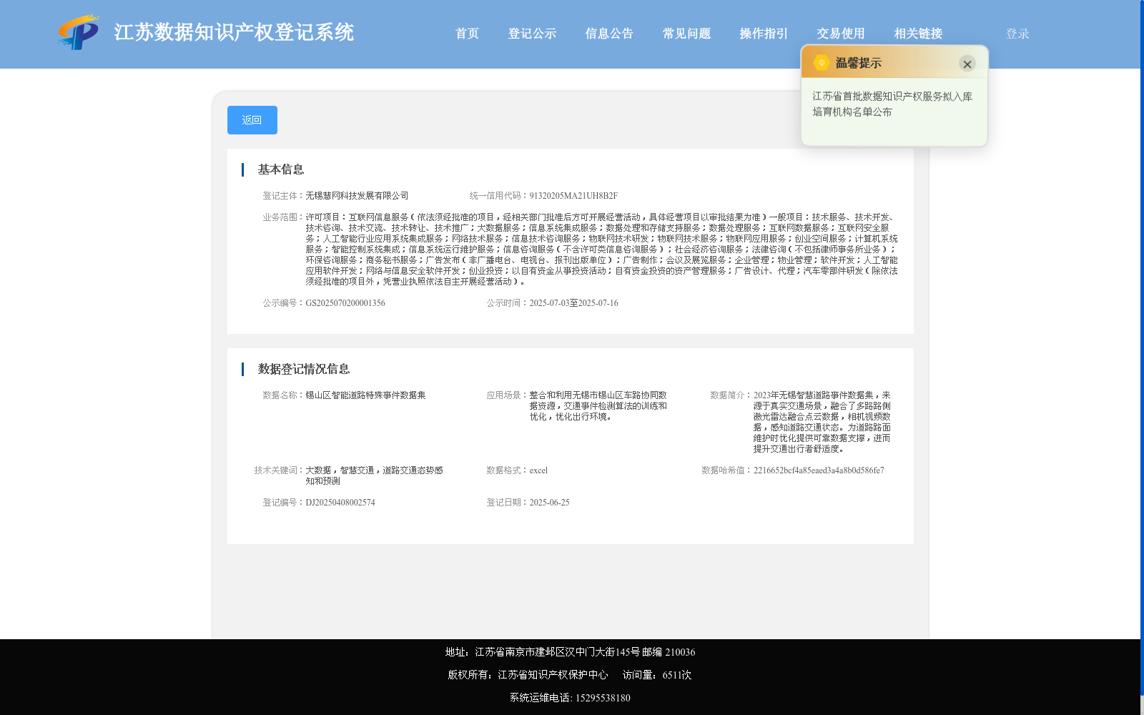Close the 温馨提示 popup
The width and height of the screenshot is (1144, 715).
(x=967, y=64)
